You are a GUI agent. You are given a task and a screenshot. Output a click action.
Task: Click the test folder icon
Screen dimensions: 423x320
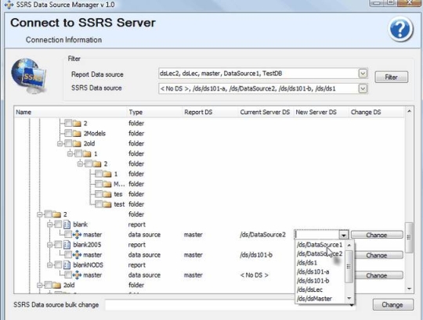pos(107,204)
